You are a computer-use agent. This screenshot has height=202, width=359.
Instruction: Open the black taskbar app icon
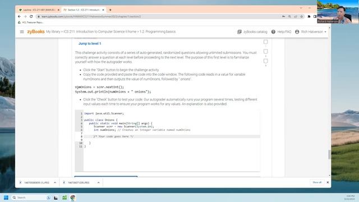[x=56, y=198]
